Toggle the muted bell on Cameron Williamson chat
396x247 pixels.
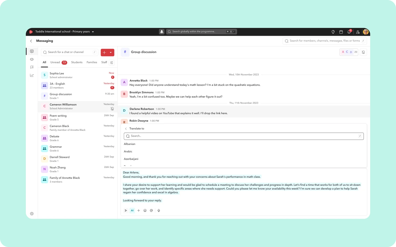point(112,109)
